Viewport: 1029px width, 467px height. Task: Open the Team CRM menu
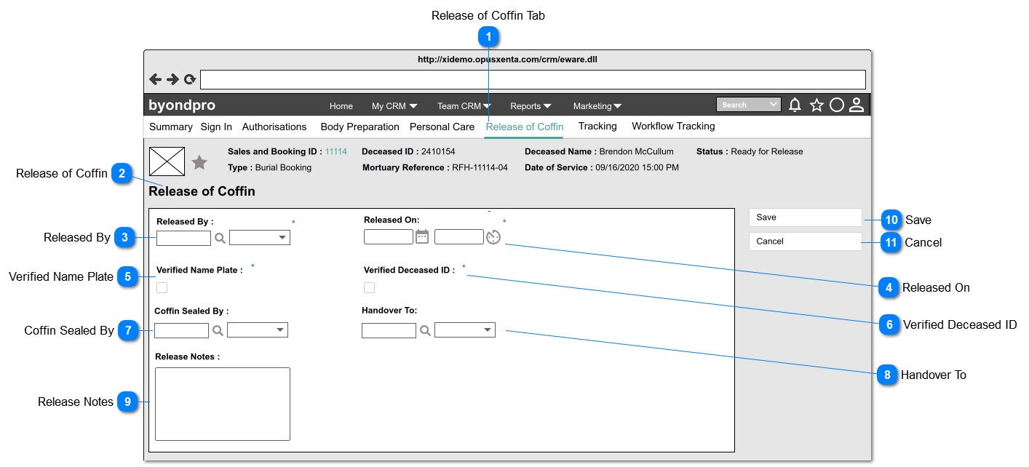coord(464,106)
